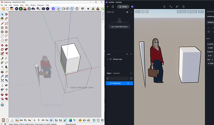Select the Line pencil tool

click(x=2, y=24)
